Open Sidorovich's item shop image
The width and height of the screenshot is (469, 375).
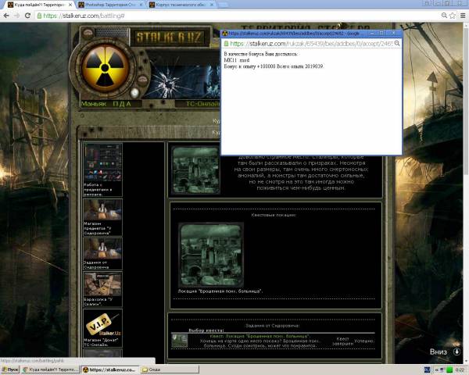102,209
